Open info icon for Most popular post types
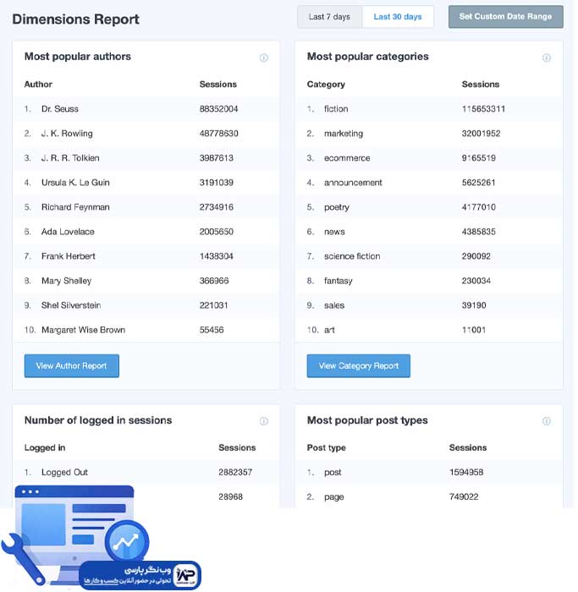The image size is (578, 592). (x=547, y=421)
